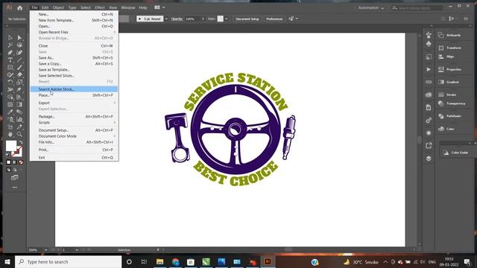This screenshot has height=268, width=477.
Task: Click the white Fill swatch
Action: pyautogui.click(x=11, y=146)
